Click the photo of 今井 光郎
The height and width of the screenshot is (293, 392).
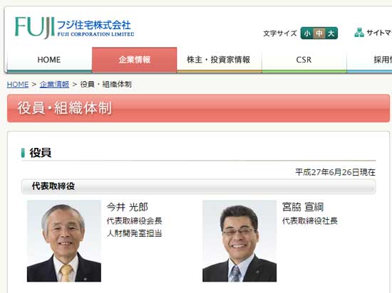point(64,241)
